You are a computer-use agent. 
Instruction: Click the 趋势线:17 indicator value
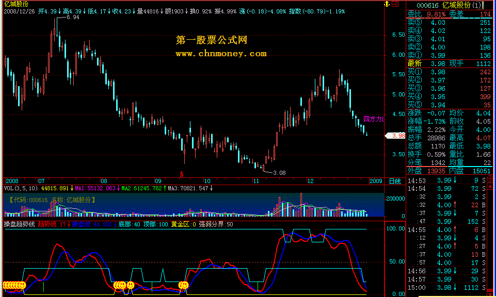click(x=52, y=224)
